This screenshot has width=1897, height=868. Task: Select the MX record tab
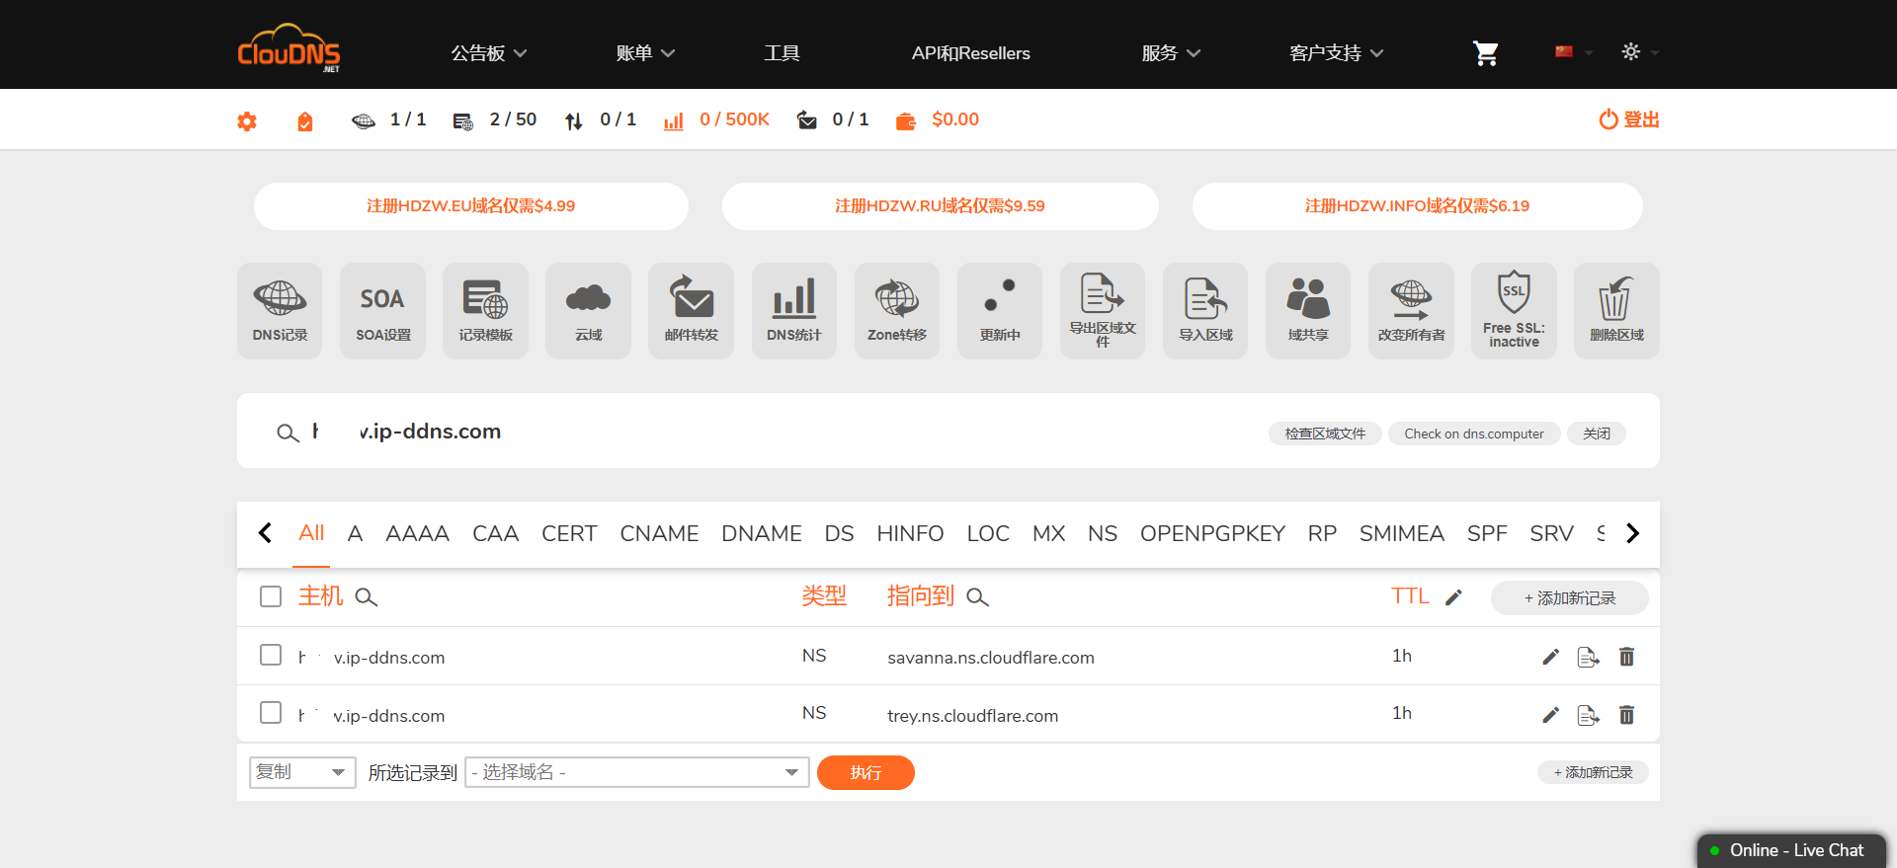pyautogui.click(x=1048, y=534)
